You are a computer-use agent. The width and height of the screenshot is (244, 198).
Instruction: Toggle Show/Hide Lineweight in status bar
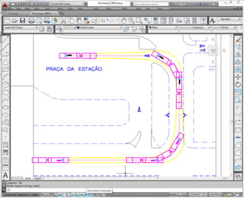click(90, 195)
